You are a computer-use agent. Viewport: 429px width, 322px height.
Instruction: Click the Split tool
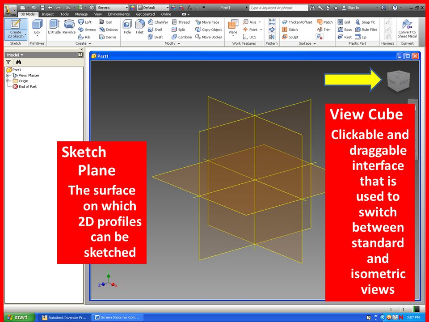178,30
